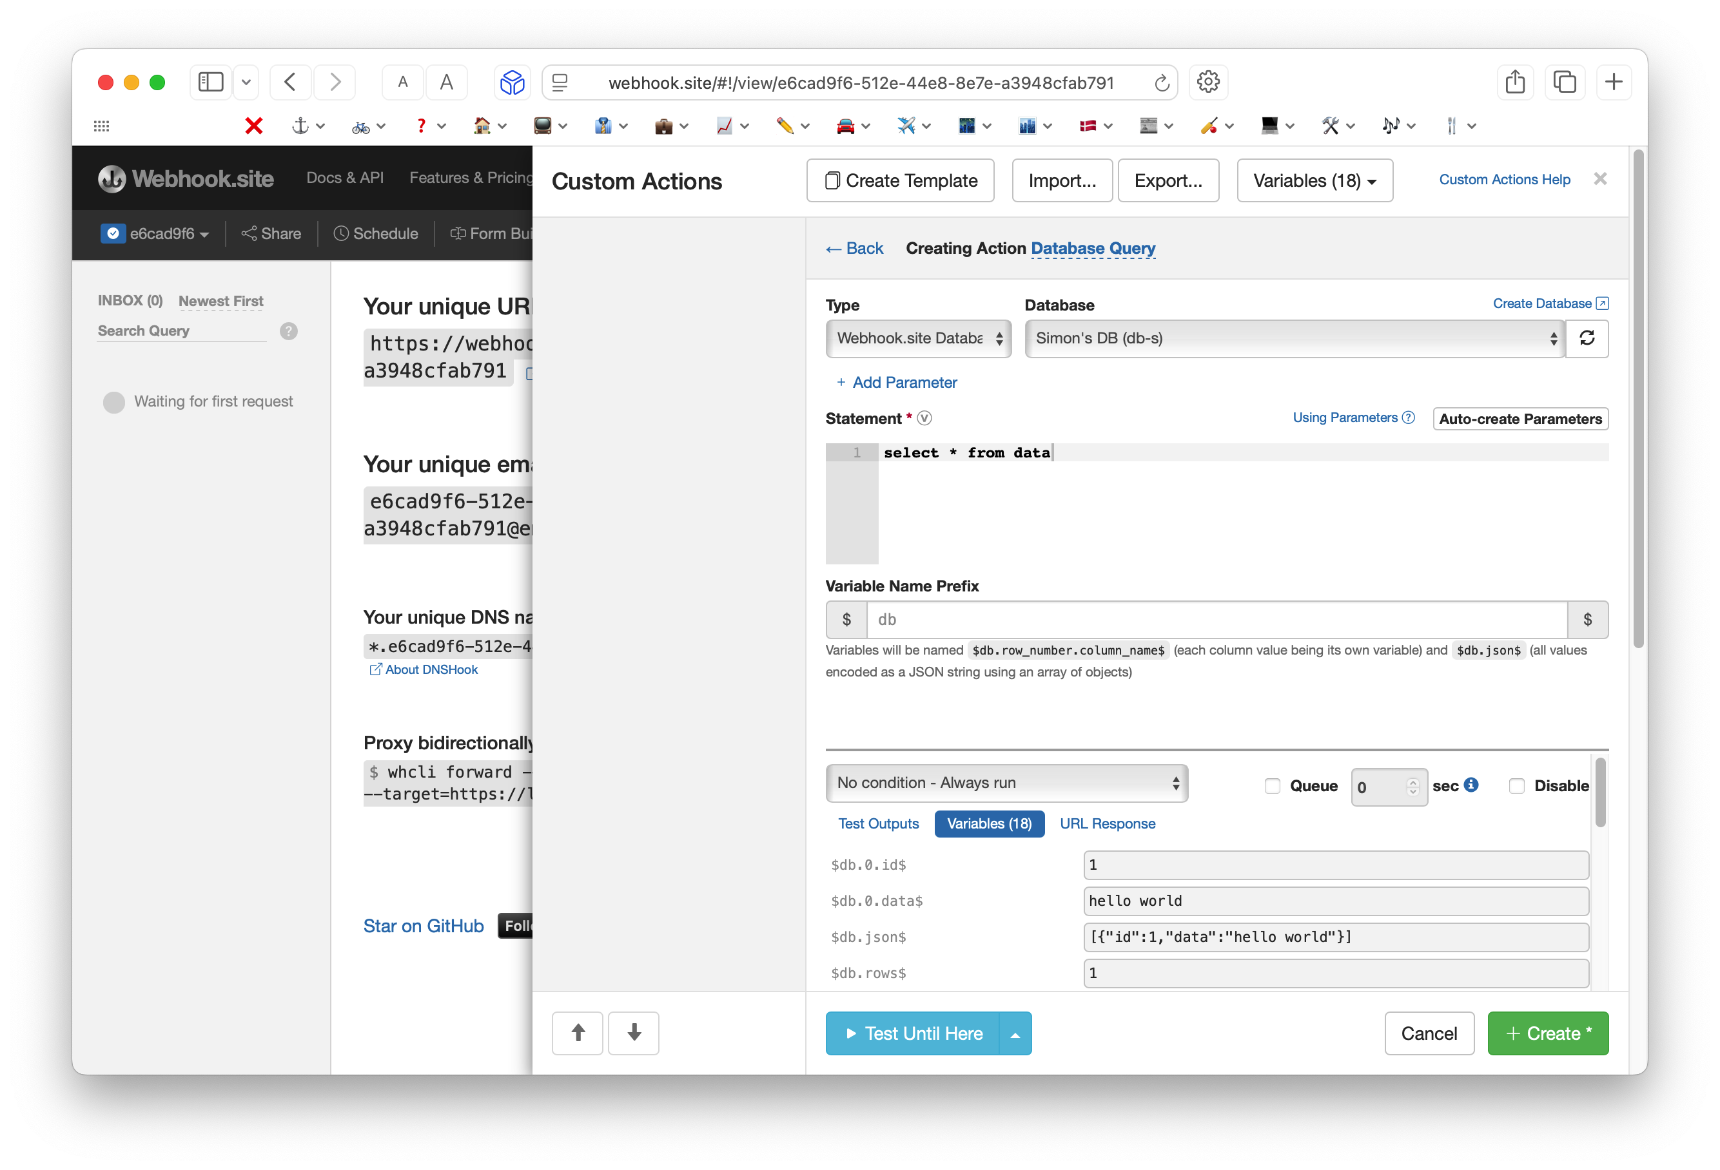Image resolution: width=1720 pixels, height=1170 pixels.
Task: Open the Type dropdown
Action: coord(918,339)
